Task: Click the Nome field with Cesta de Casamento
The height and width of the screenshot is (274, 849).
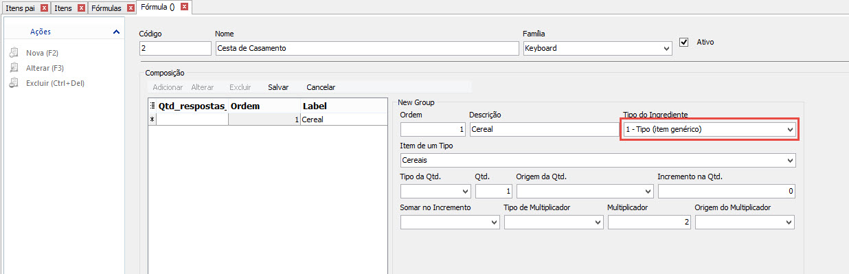Action: pos(367,48)
